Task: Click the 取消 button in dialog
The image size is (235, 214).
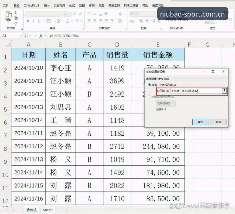Action: click(x=218, y=122)
